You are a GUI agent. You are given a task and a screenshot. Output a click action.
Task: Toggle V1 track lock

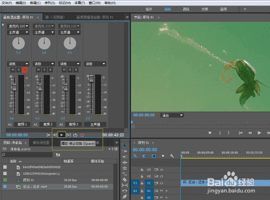coord(142,183)
